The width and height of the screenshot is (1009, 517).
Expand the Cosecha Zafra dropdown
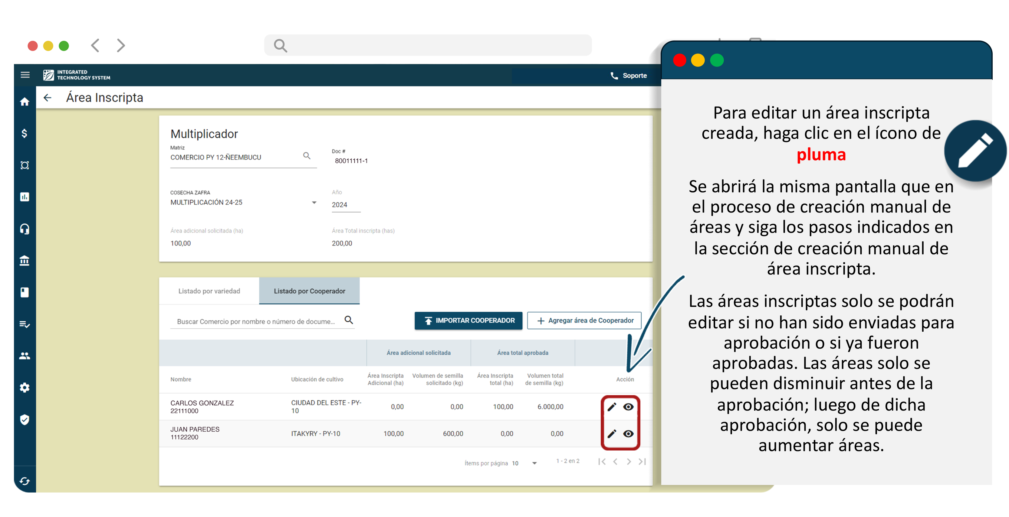click(x=314, y=202)
